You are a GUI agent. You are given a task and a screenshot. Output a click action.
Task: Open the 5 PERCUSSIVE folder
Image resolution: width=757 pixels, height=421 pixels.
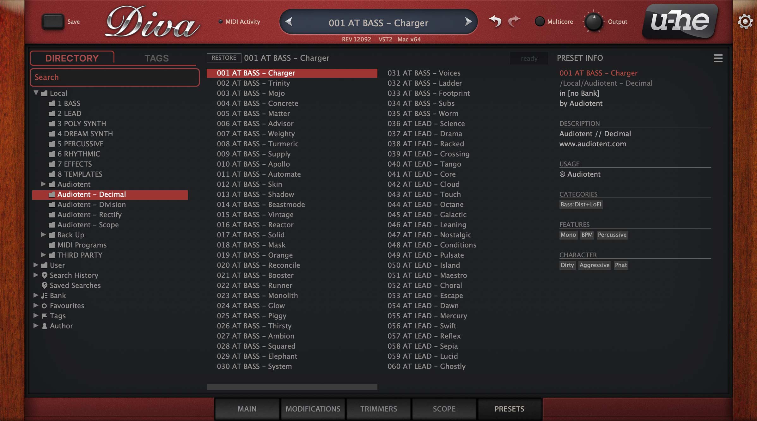point(80,144)
